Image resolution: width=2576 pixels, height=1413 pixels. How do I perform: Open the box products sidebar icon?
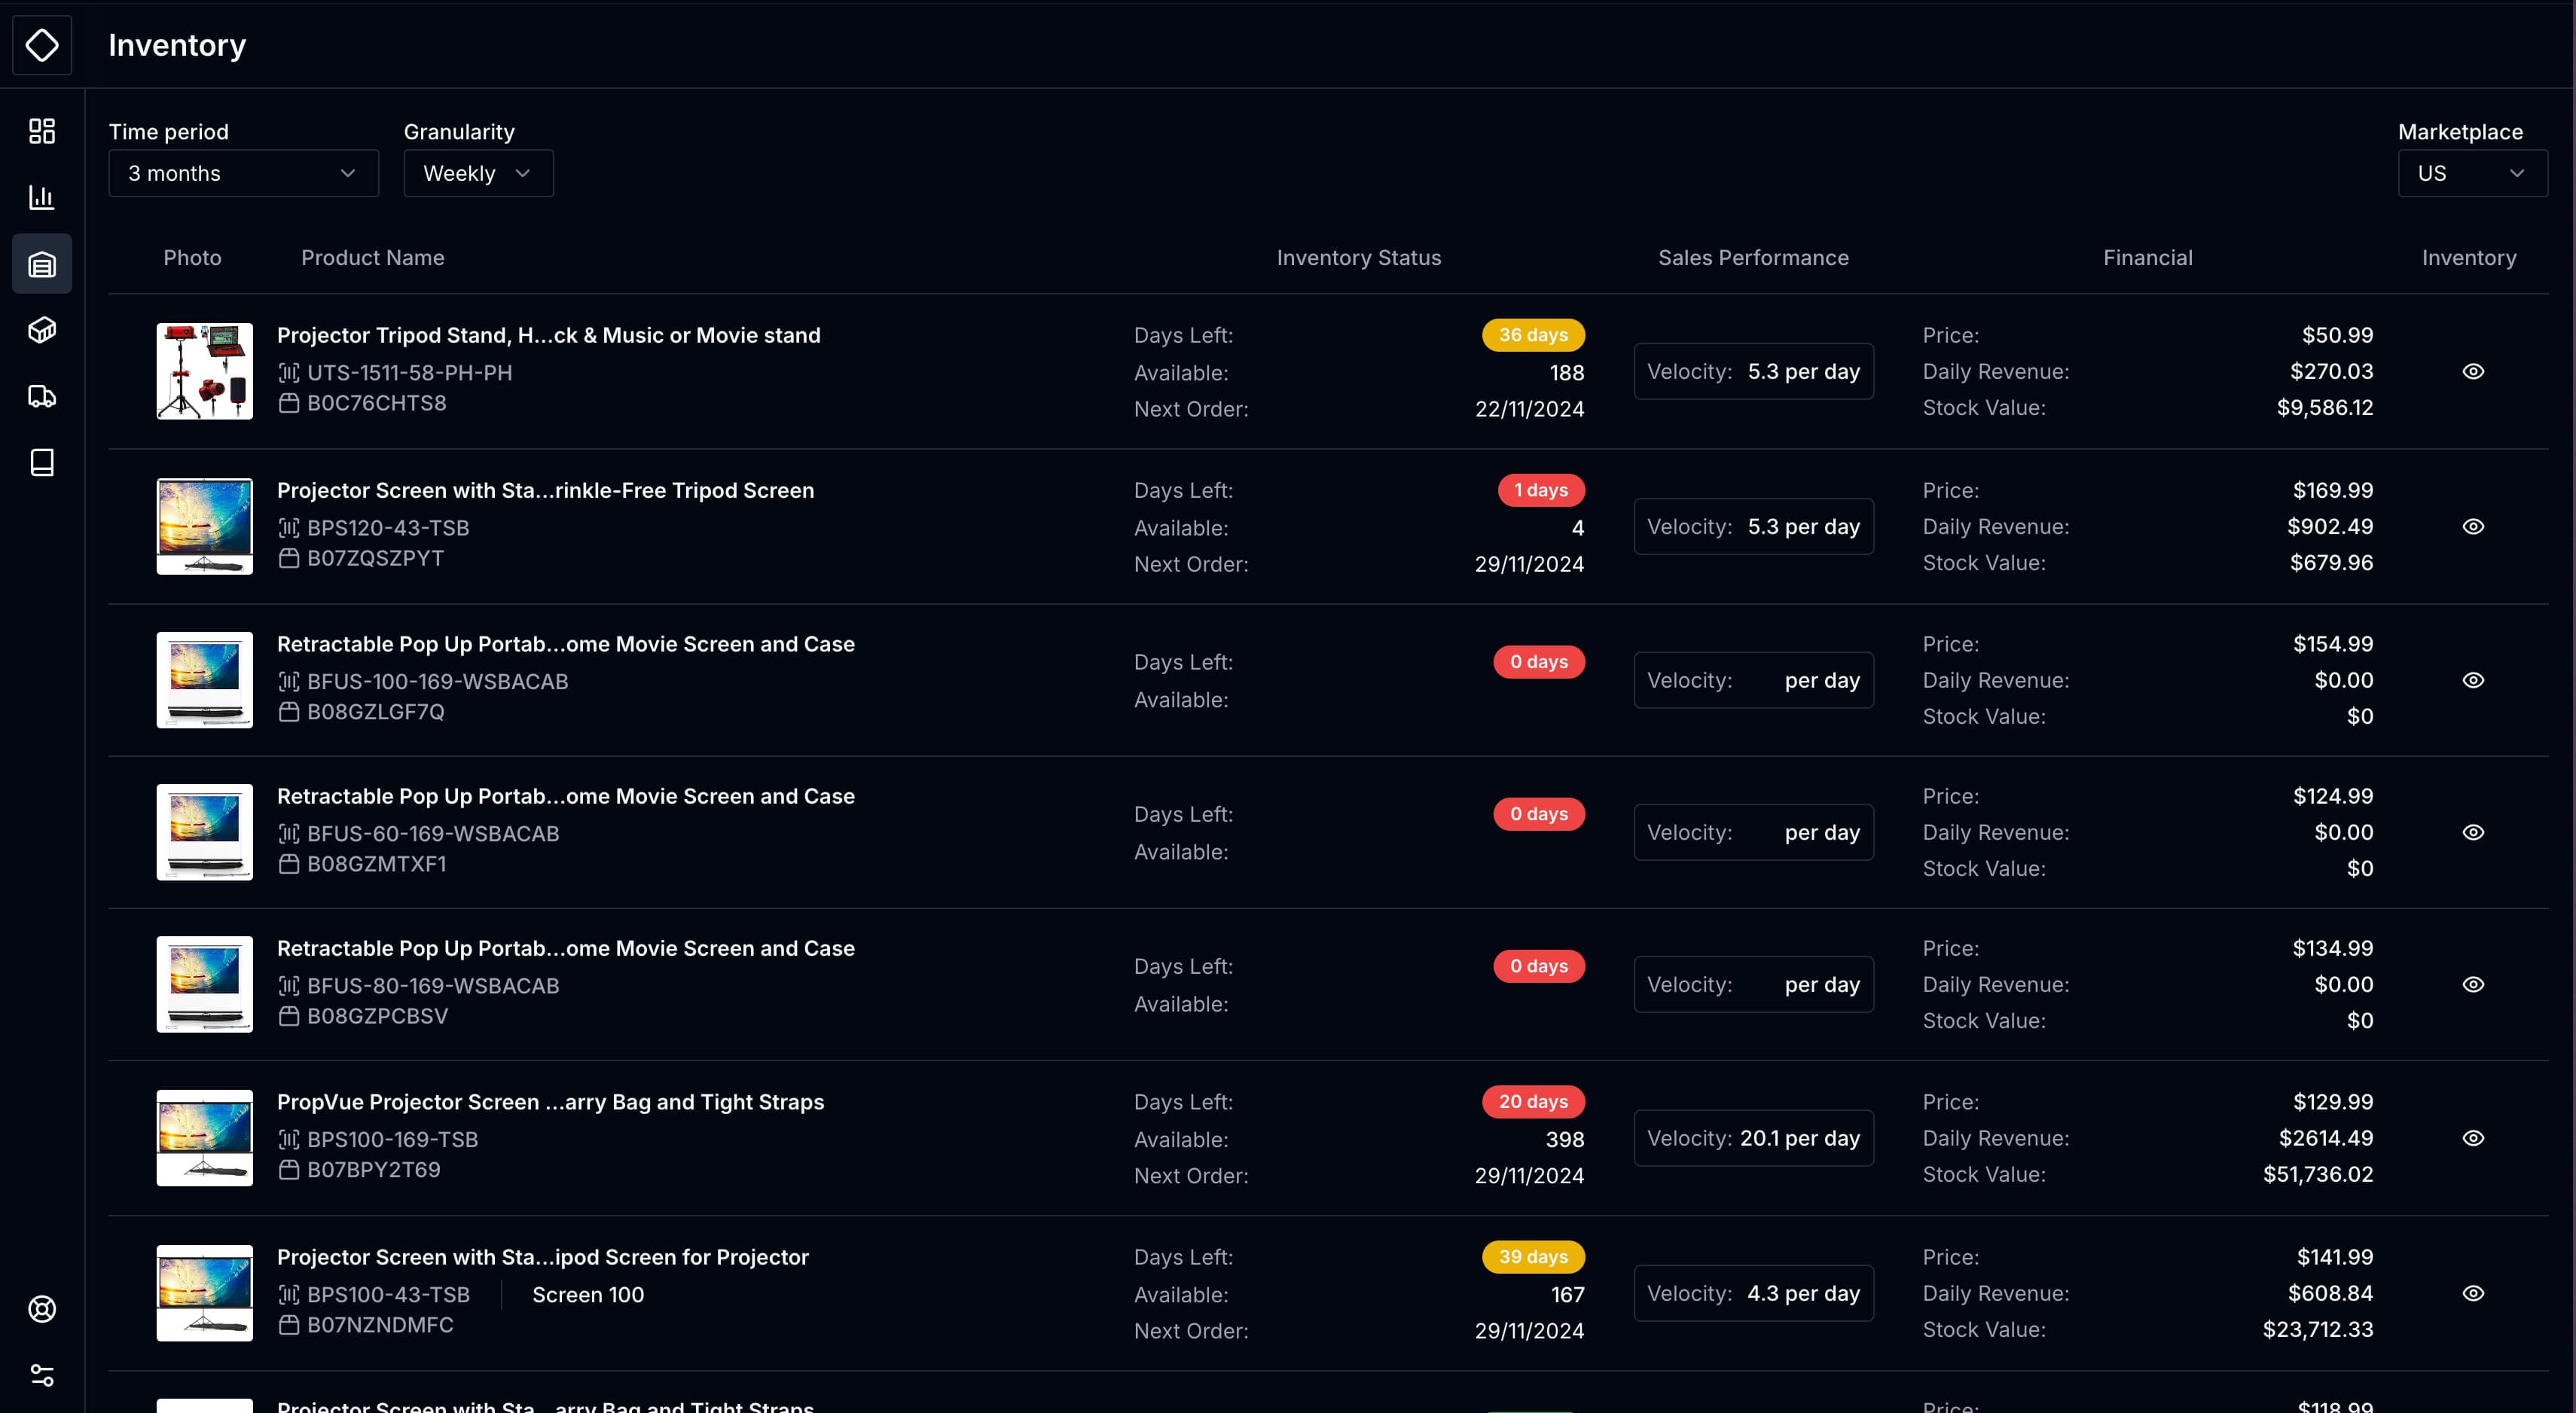[42, 330]
